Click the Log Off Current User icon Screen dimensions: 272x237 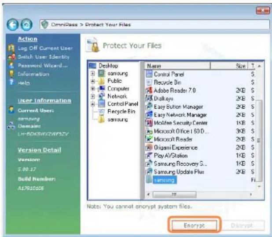(x=11, y=48)
